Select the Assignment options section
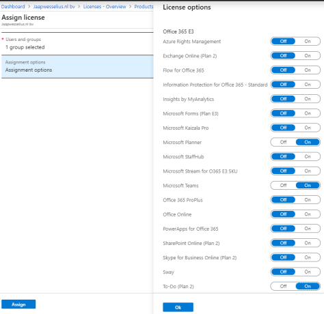The image size is (324, 314). click(77, 66)
